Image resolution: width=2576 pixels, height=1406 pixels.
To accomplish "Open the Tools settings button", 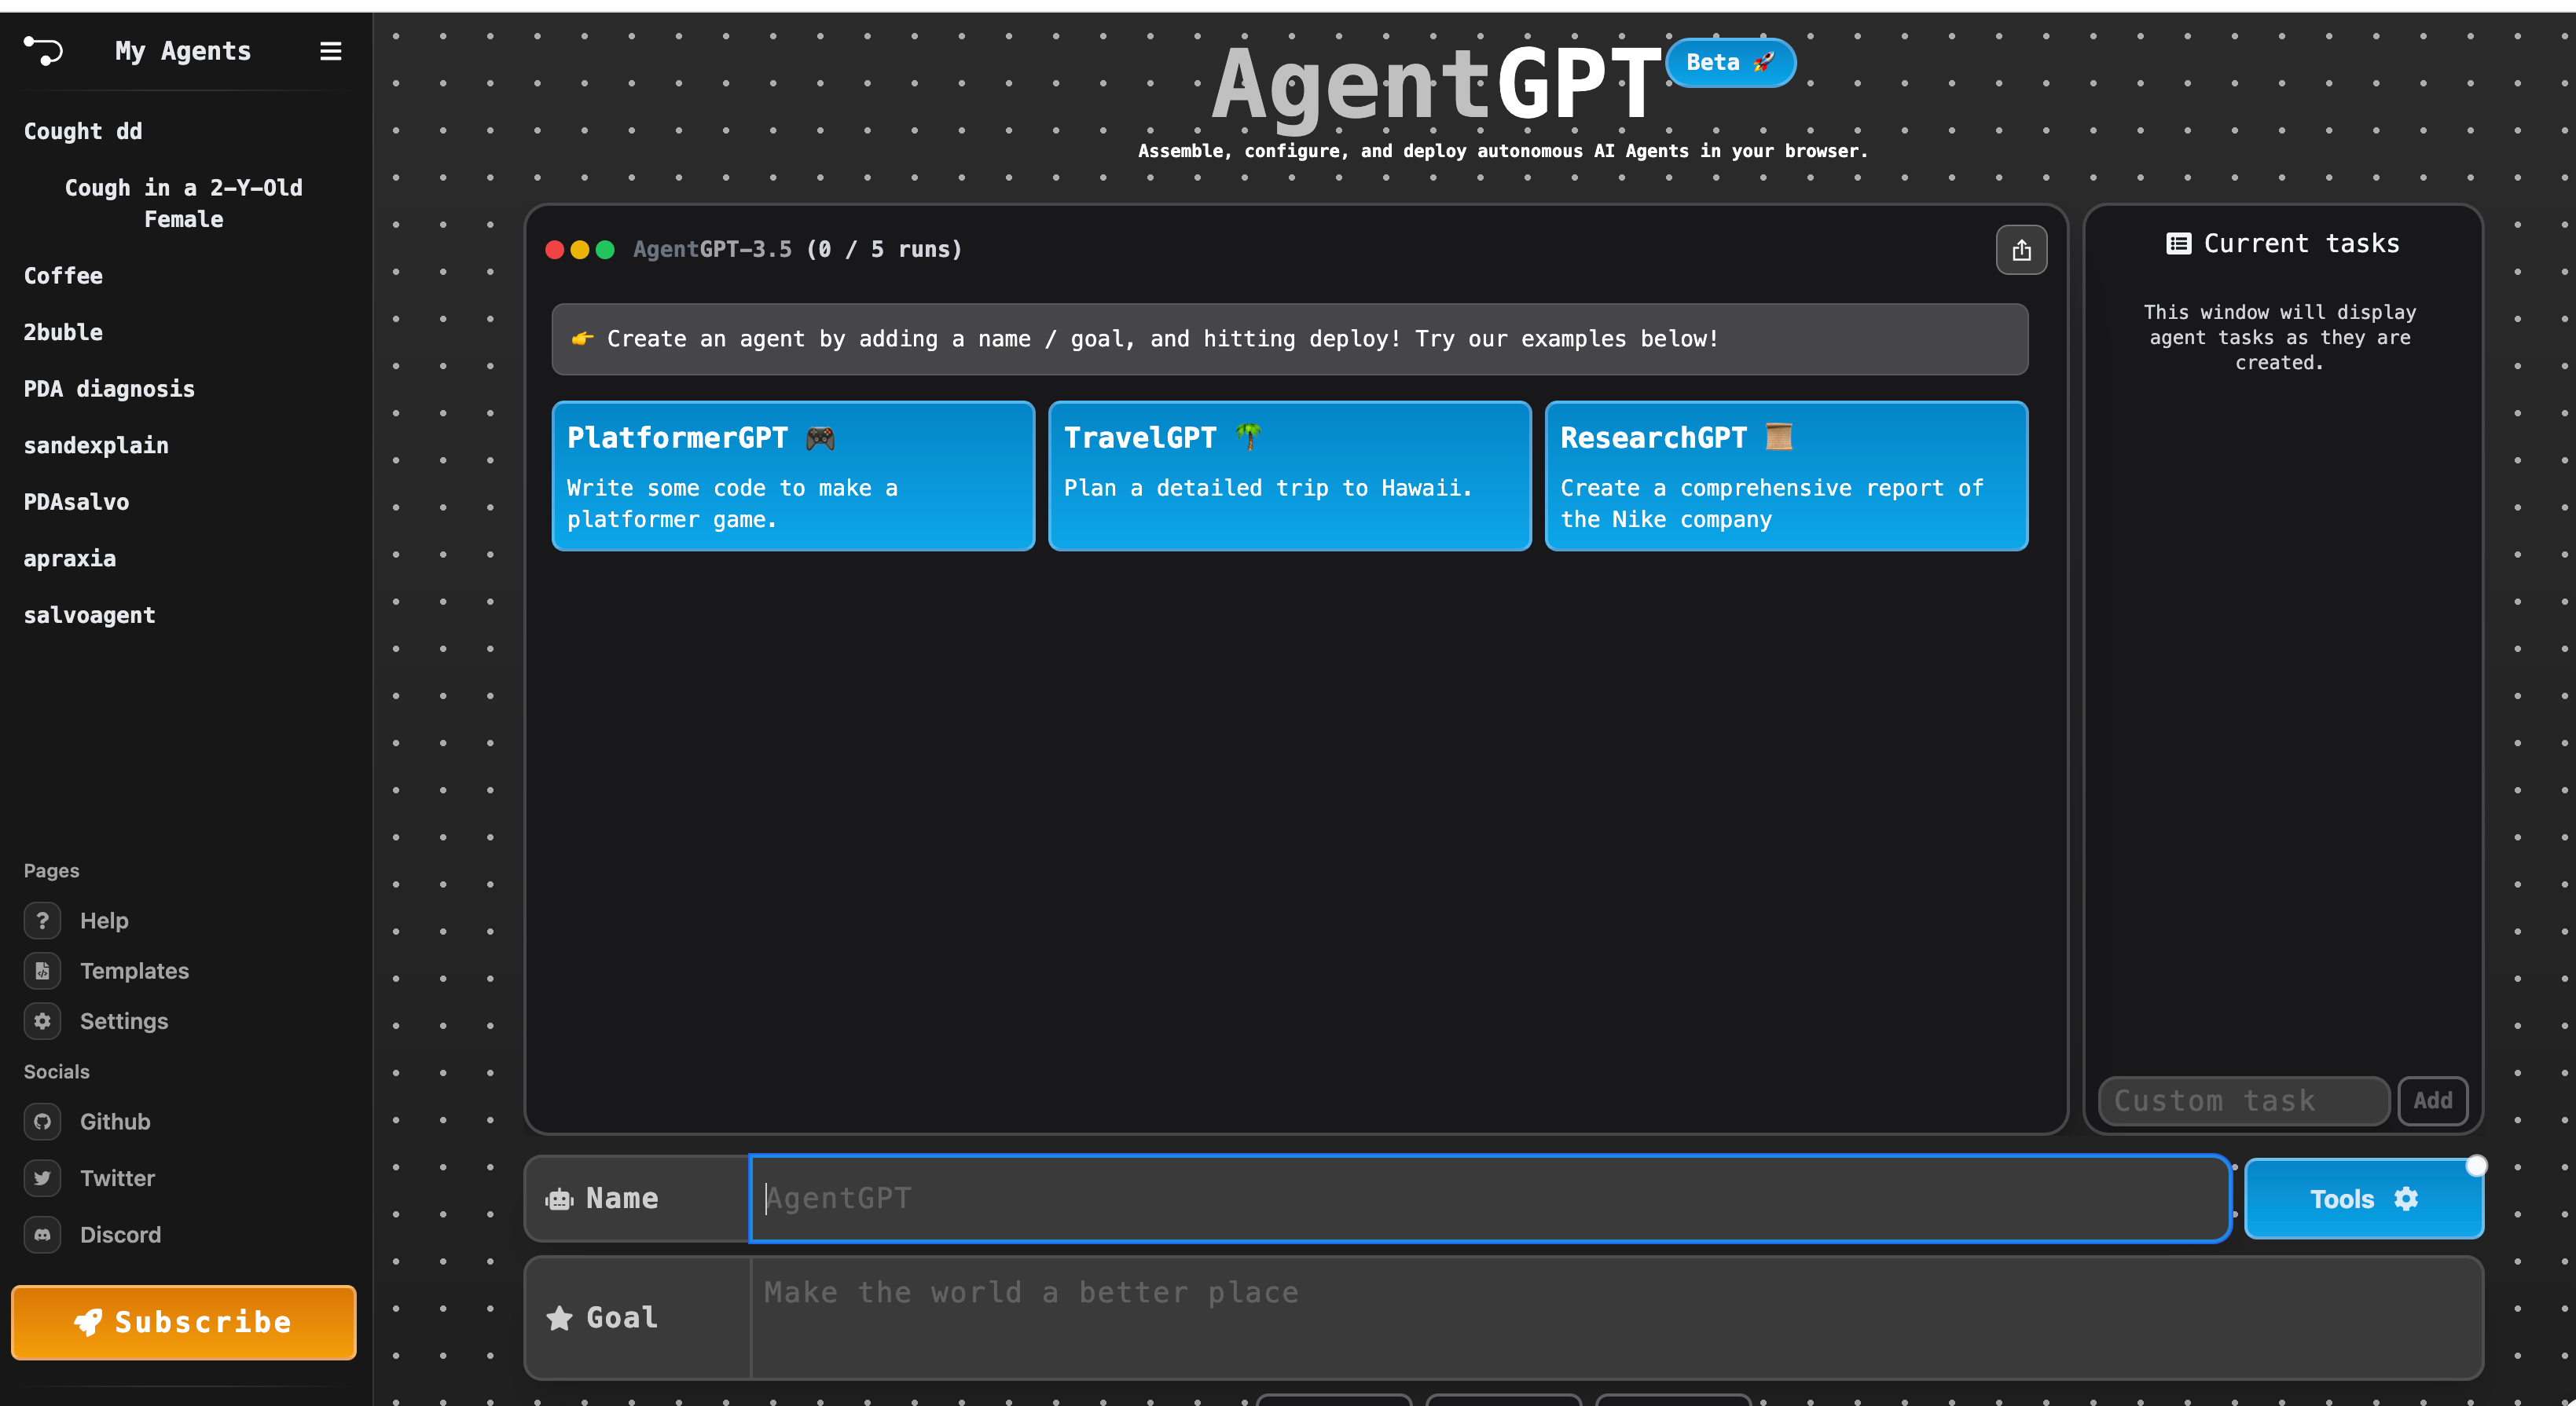I will [2363, 1198].
